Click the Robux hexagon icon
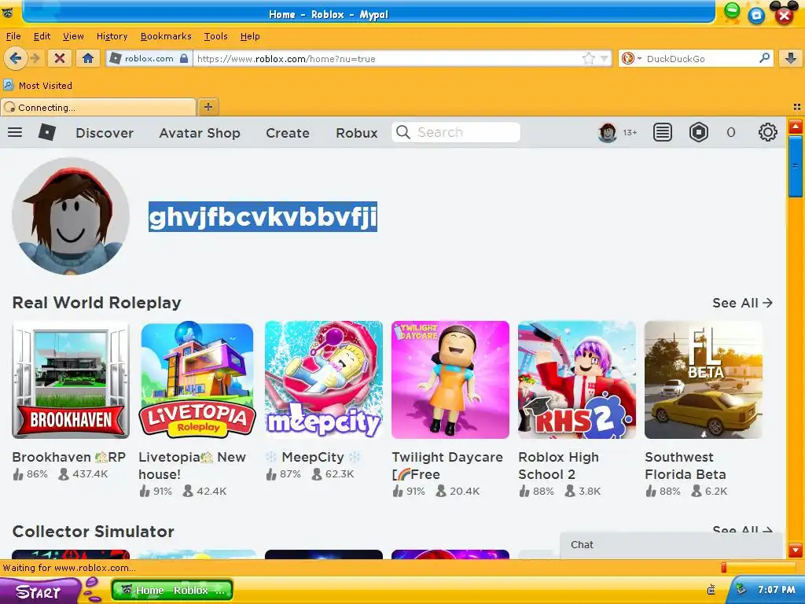Image resolution: width=805 pixels, height=604 pixels. tap(699, 132)
